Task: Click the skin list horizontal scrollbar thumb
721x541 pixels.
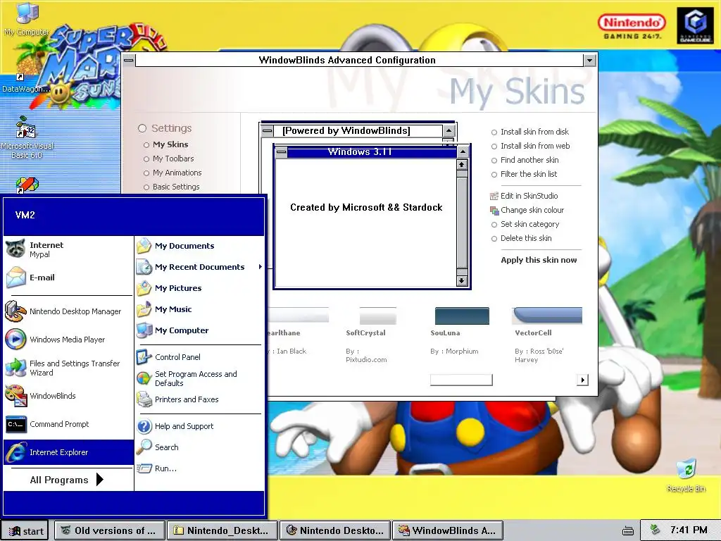Action: pos(461,380)
